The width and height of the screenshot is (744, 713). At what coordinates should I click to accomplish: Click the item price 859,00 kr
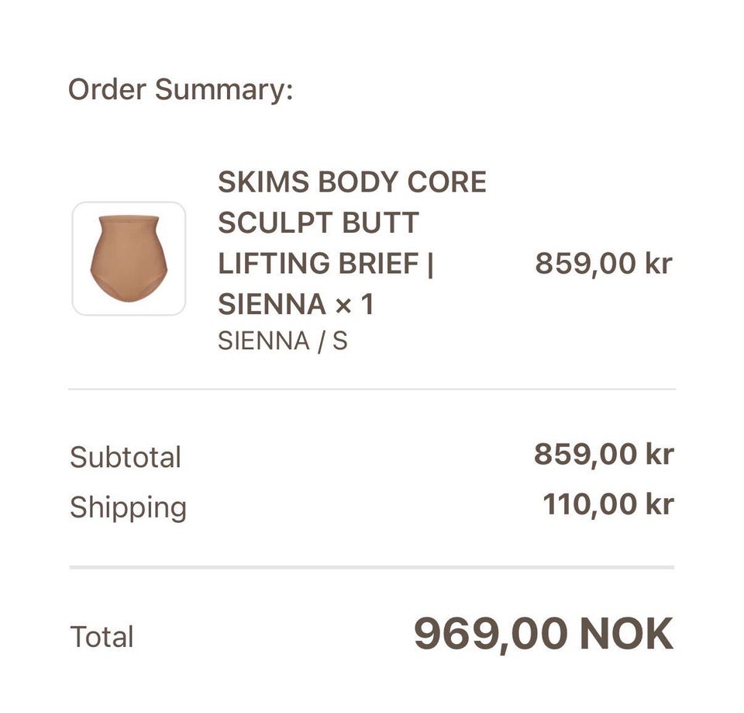point(604,263)
